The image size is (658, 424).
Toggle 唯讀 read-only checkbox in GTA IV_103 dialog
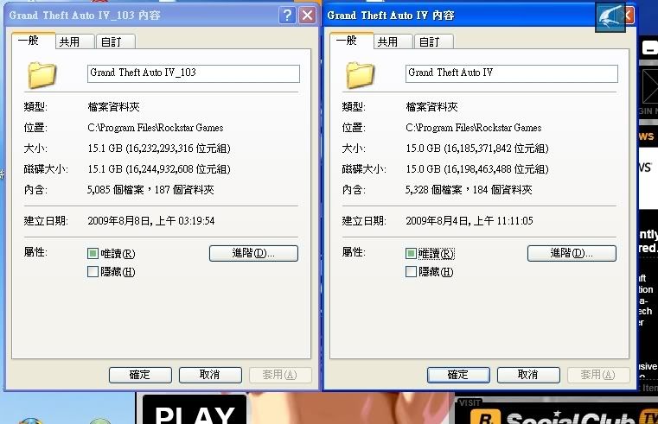click(93, 254)
